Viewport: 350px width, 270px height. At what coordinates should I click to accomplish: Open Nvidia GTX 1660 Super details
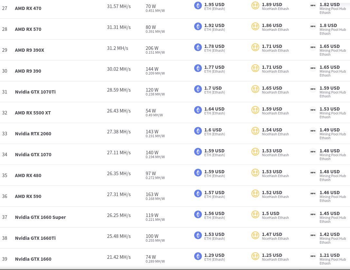40,217
